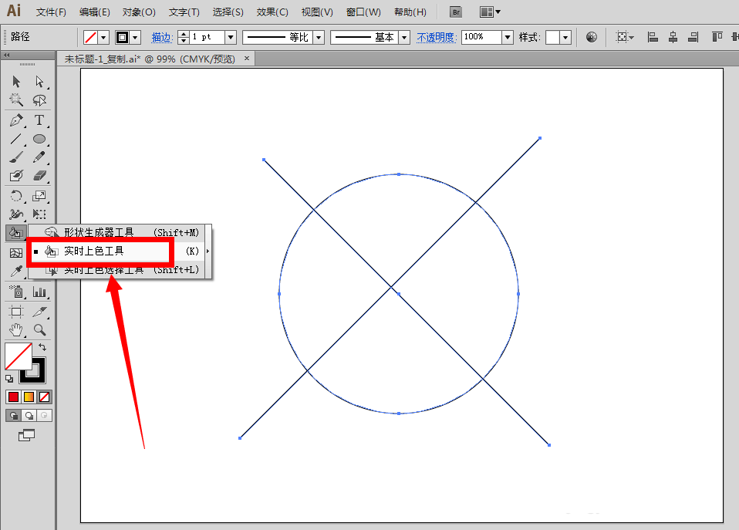
Task: Select the Free Transform tool
Action: point(39,214)
